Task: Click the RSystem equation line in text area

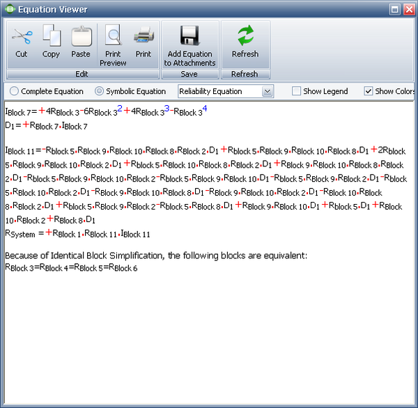Action: pyautogui.click(x=77, y=233)
